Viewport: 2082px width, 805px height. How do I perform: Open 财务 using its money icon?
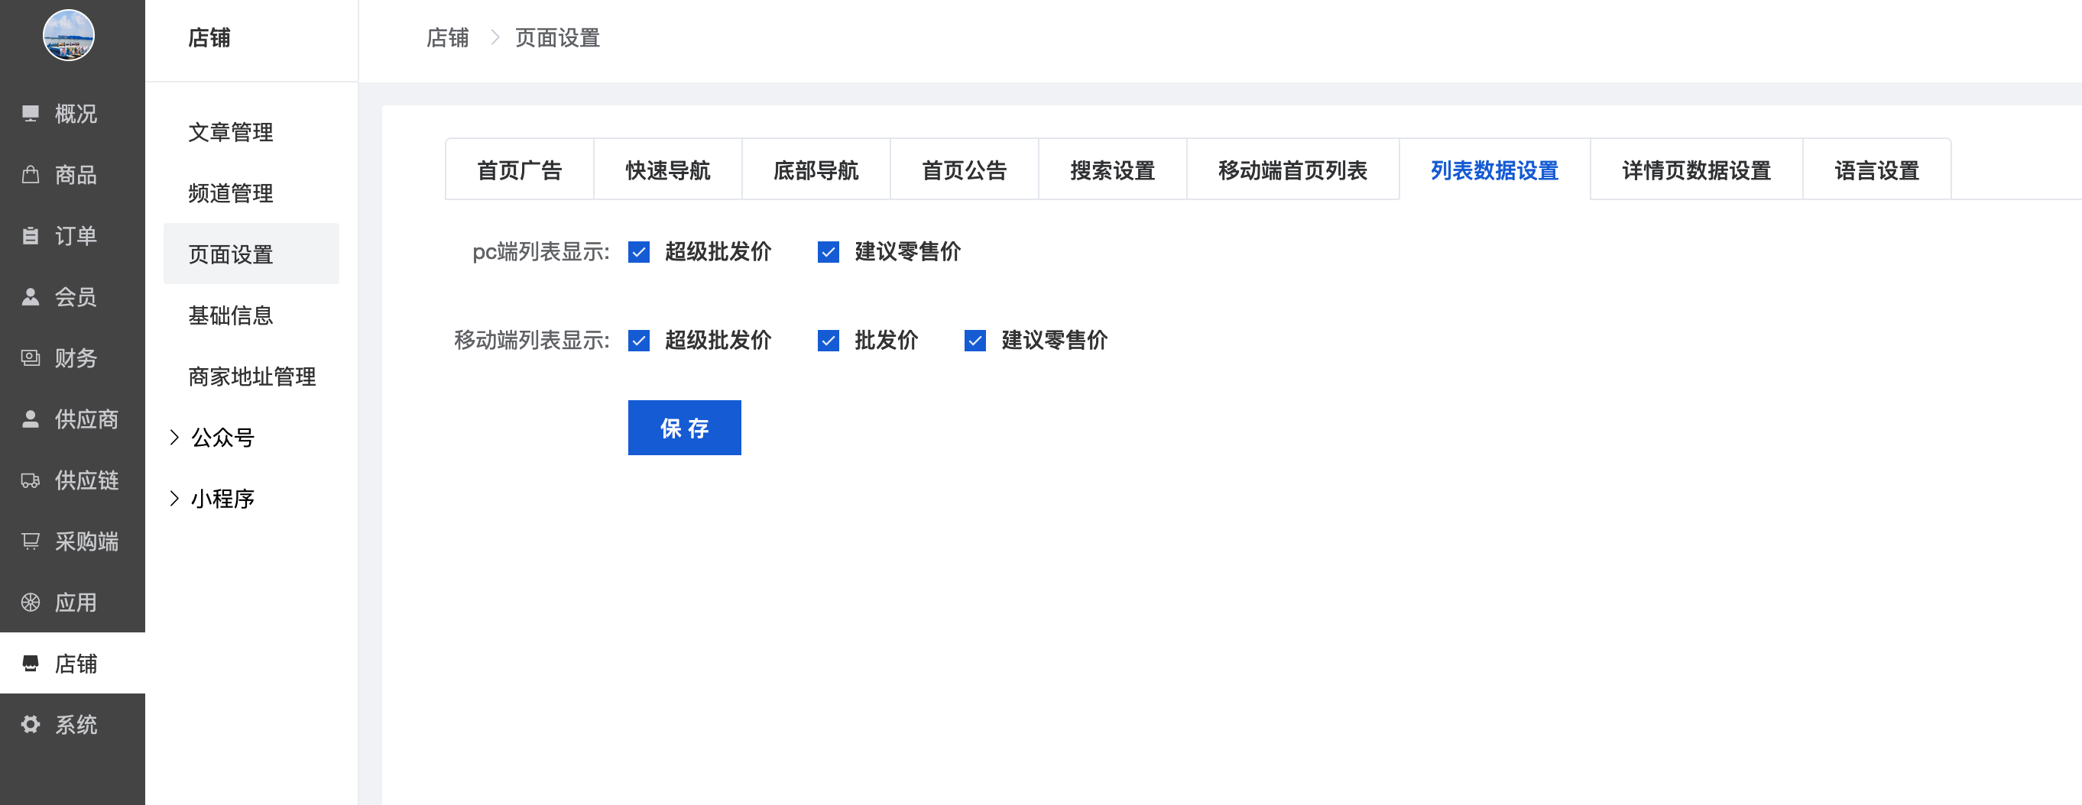pos(31,357)
